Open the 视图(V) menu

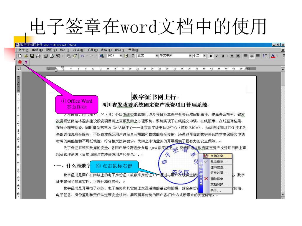51,50
